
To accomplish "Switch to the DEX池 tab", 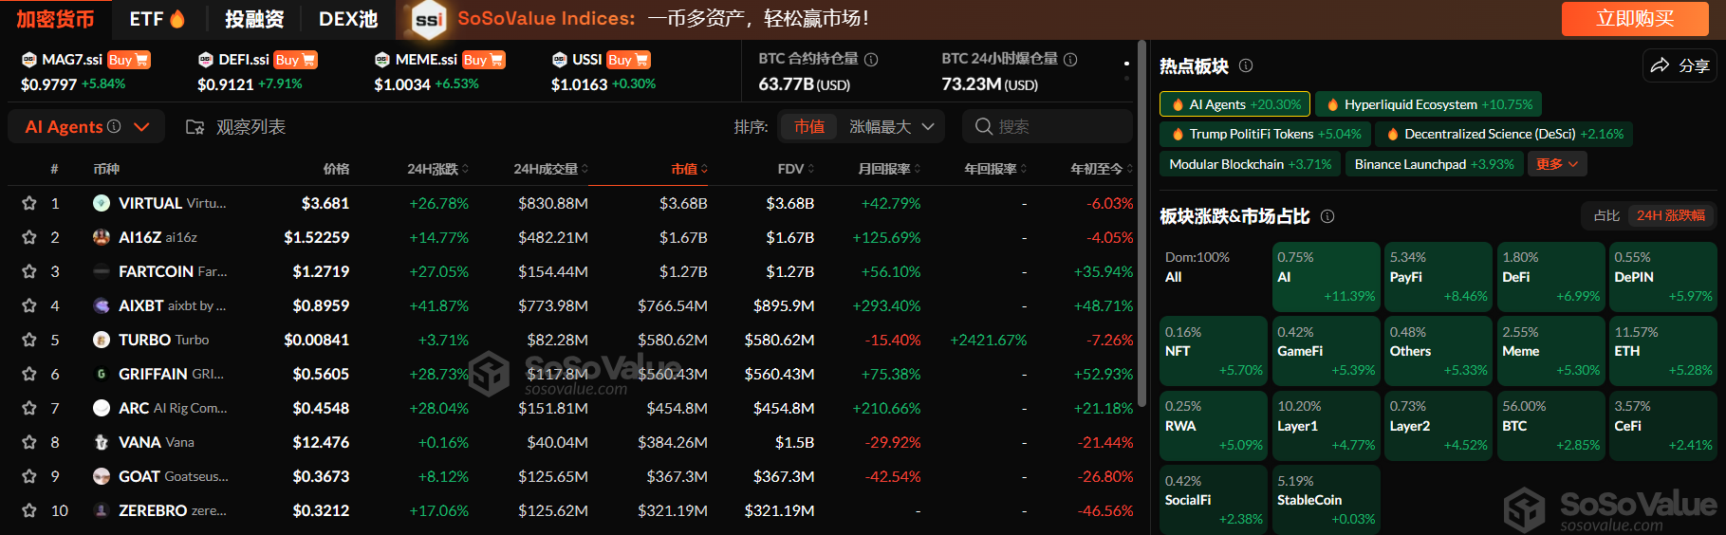I will 347,19.
